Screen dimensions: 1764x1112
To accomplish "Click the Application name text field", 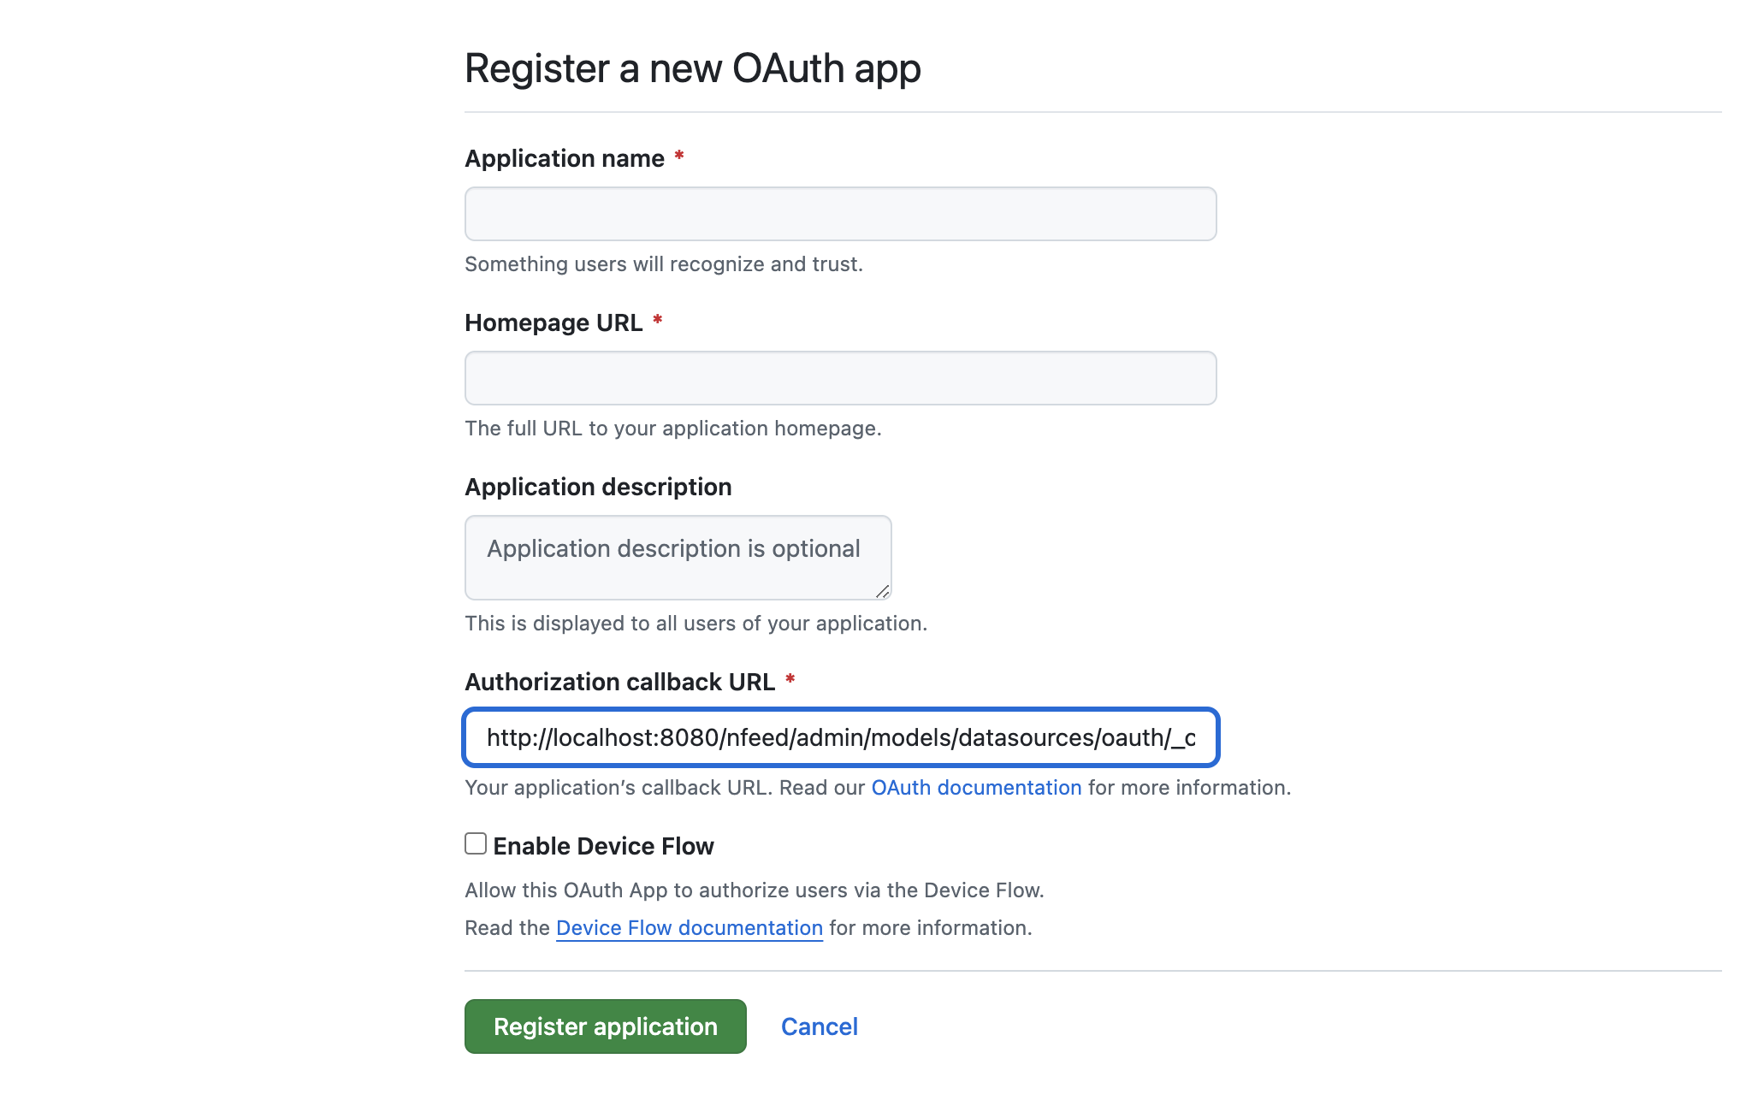I will [x=840, y=214].
